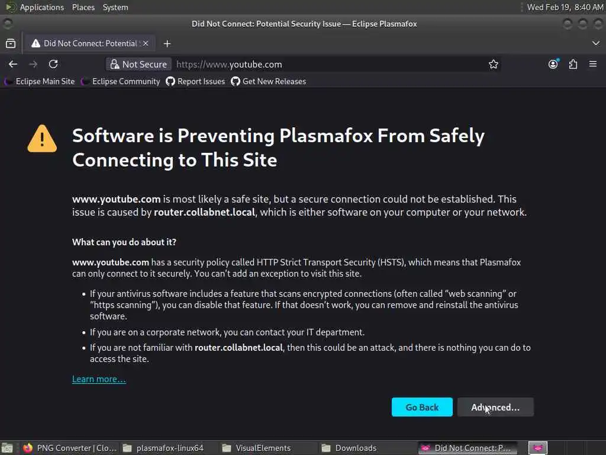The image size is (606, 455).
Task: Switch to PNG Converter taskbar window
Action: [x=70, y=448]
